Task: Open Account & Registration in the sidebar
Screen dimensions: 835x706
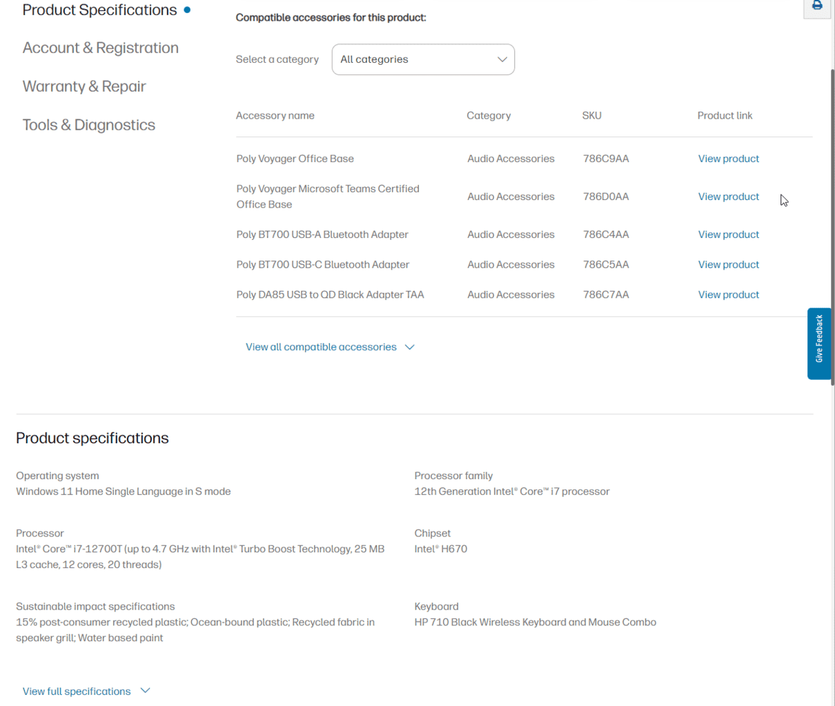Action: [100, 48]
